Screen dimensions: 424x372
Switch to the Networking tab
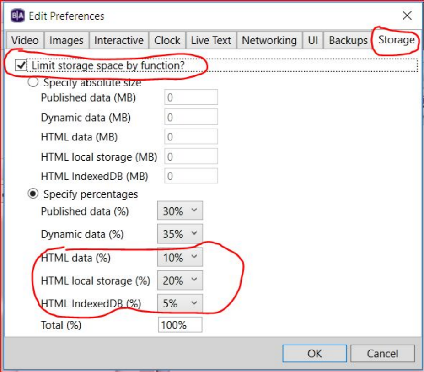pyautogui.click(x=269, y=40)
